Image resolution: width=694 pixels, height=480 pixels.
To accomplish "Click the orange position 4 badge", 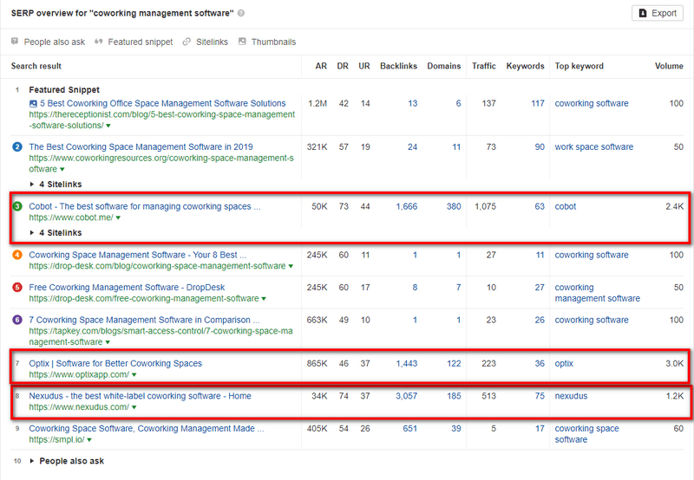I will (x=17, y=255).
